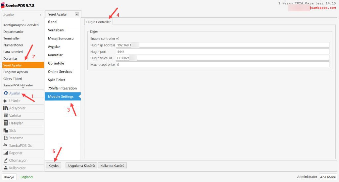Click the Kullanıcılar person icon
The image size is (339, 182).
(6, 168)
